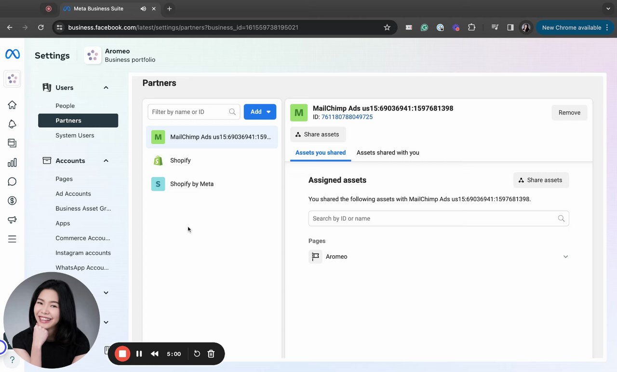Screen dimensions: 617x372
Task: Click the Shopify bag logo icon
Action: click(158, 161)
